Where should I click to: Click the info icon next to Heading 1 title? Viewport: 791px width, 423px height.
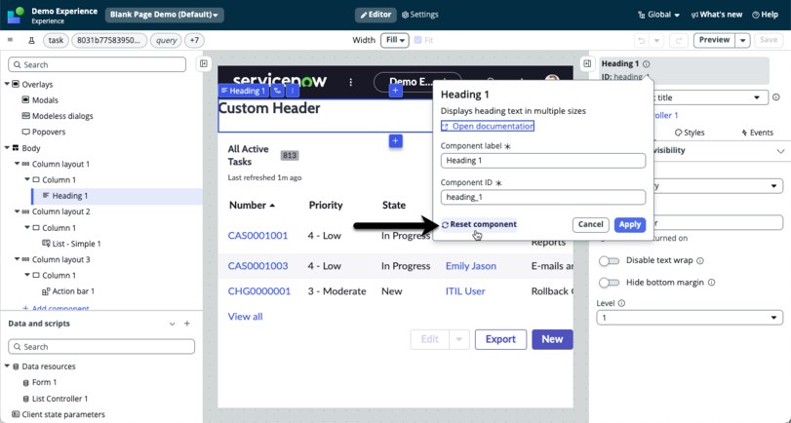tap(647, 64)
